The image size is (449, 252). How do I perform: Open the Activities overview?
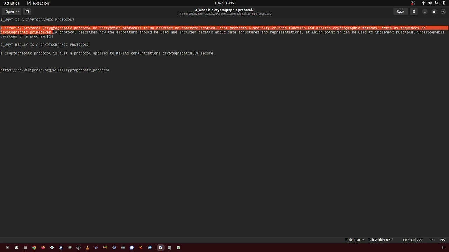[x=12, y=3]
